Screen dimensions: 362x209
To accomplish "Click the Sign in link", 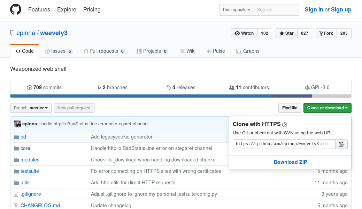I will [314, 10].
